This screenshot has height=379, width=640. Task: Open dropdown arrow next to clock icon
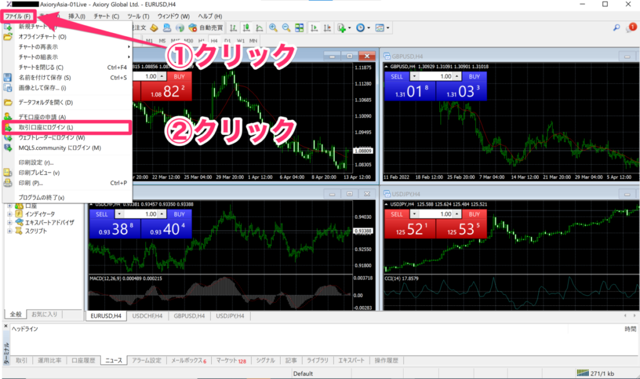369,27
